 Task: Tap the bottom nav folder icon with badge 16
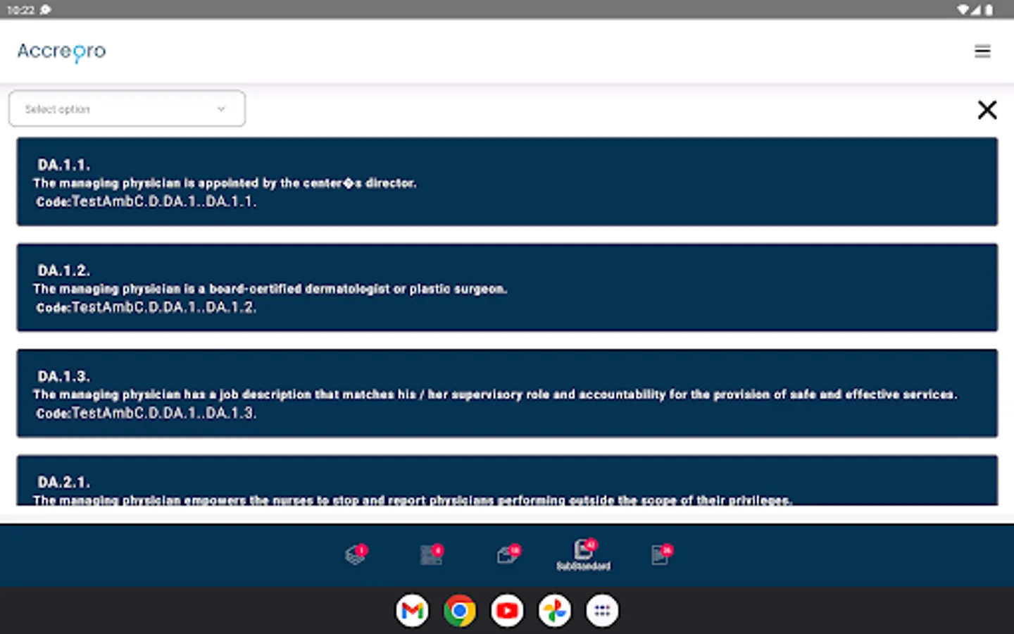click(x=508, y=555)
